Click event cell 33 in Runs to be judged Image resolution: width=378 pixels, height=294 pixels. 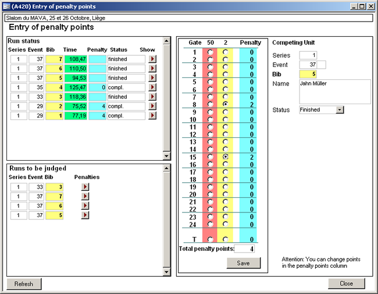point(37,187)
